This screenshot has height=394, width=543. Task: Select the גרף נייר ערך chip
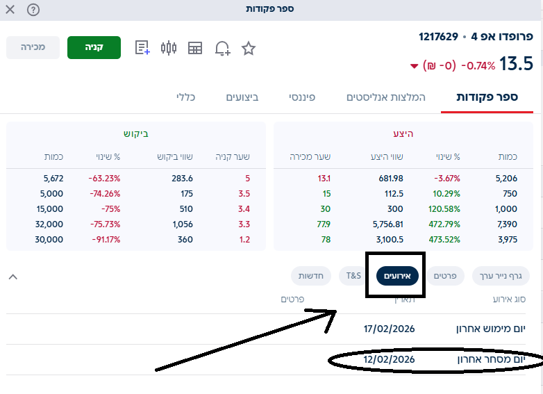501,276
